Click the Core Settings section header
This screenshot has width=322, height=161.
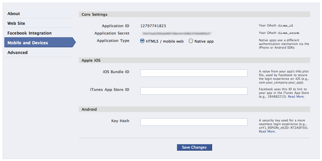(x=194, y=14)
